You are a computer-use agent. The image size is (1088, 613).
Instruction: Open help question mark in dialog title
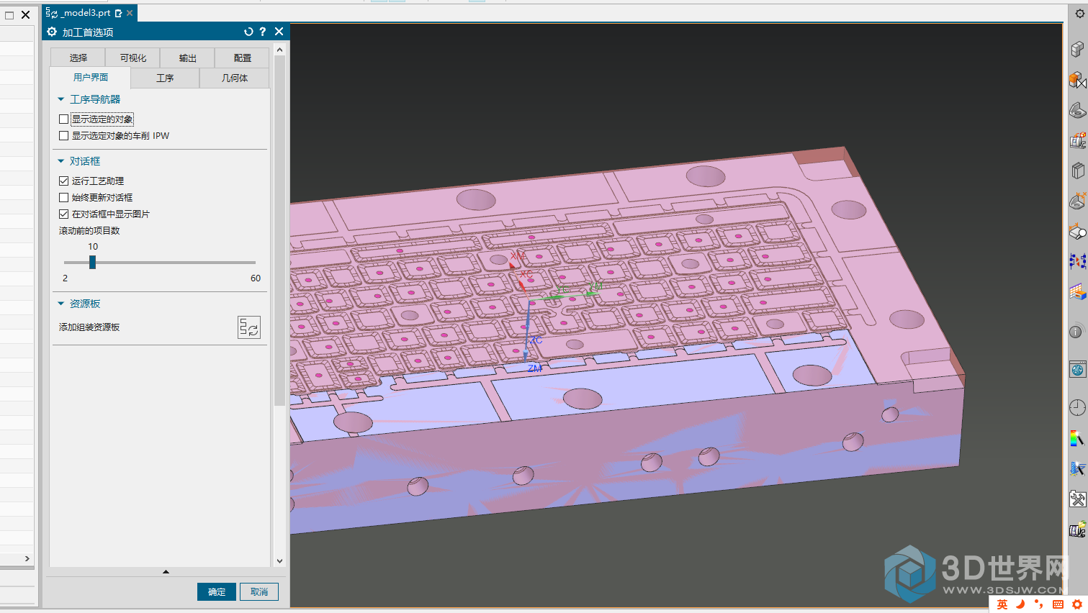(x=263, y=32)
